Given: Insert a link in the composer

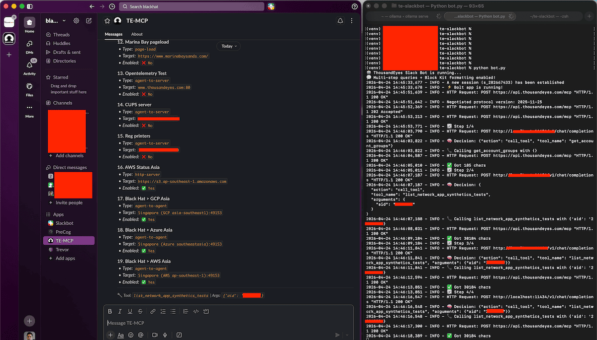Looking at the screenshot, I should 153,311.
